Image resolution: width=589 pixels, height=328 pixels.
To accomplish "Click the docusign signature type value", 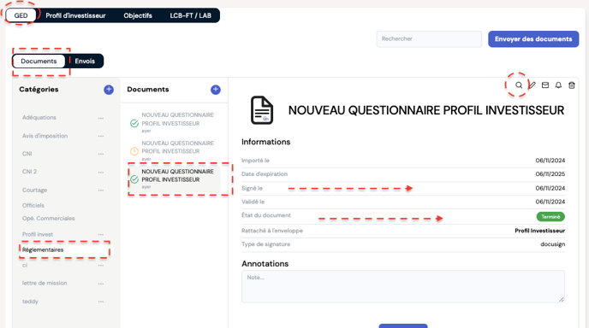I will pyautogui.click(x=552, y=244).
